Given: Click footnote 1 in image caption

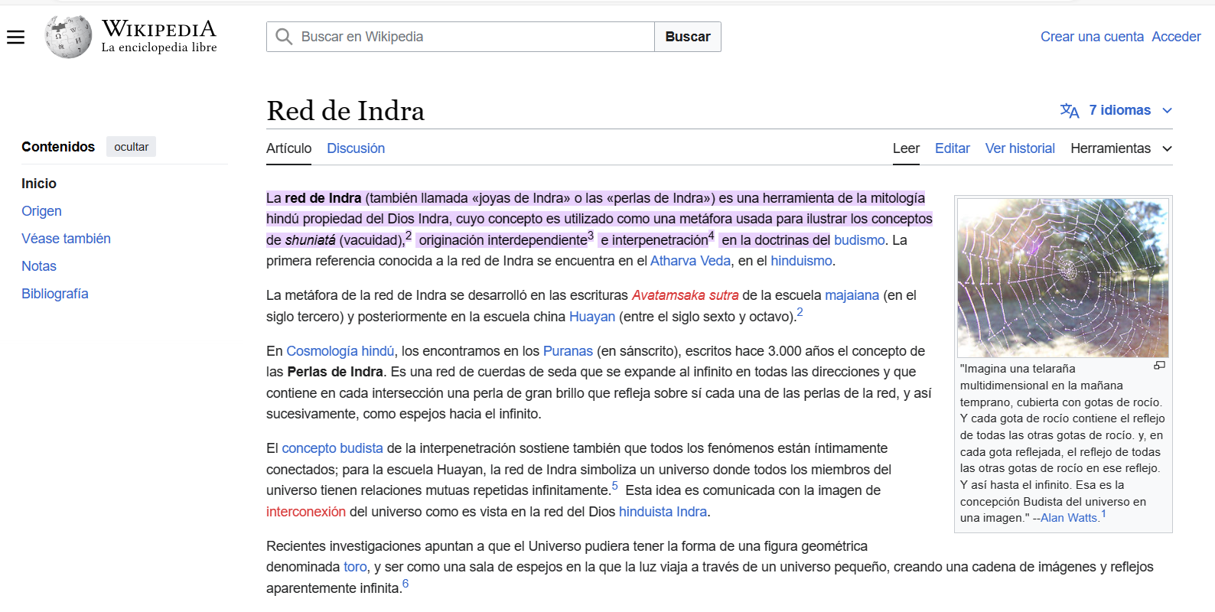Looking at the screenshot, I should (x=1103, y=514).
